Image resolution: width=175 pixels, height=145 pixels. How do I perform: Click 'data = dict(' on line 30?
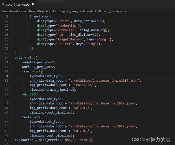26,58
